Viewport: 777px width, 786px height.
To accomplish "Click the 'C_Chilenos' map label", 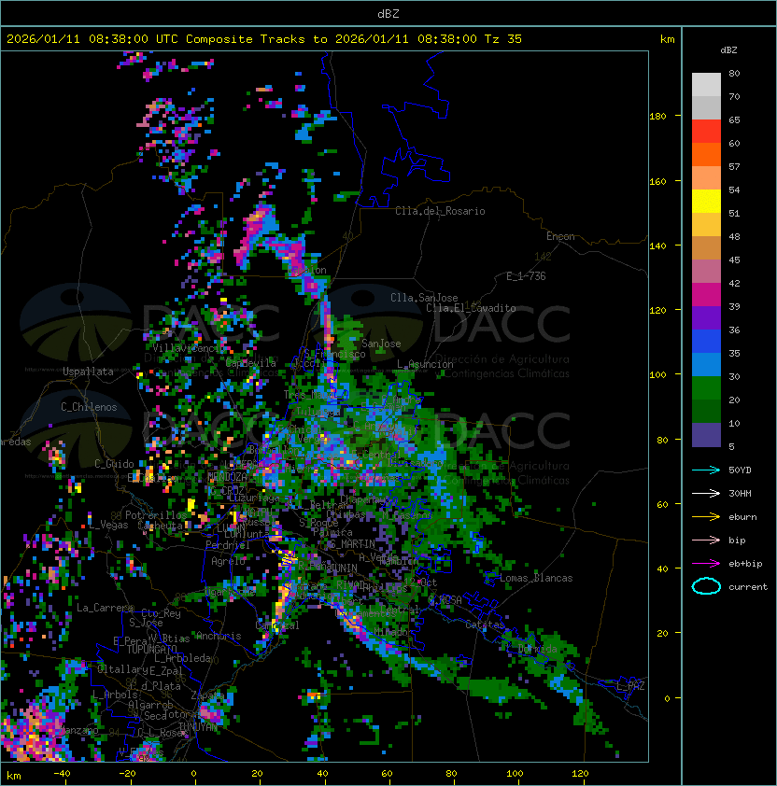I will (x=89, y=407).
